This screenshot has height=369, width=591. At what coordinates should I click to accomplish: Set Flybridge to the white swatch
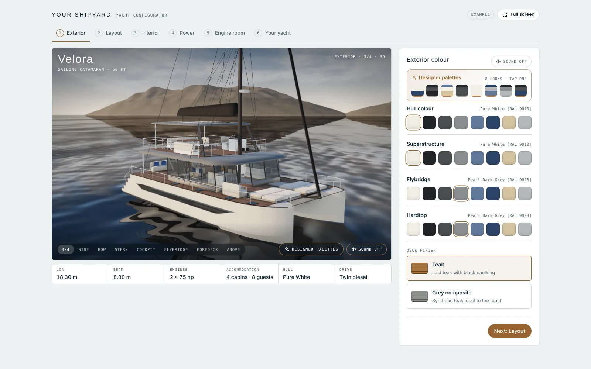point(413,193)
